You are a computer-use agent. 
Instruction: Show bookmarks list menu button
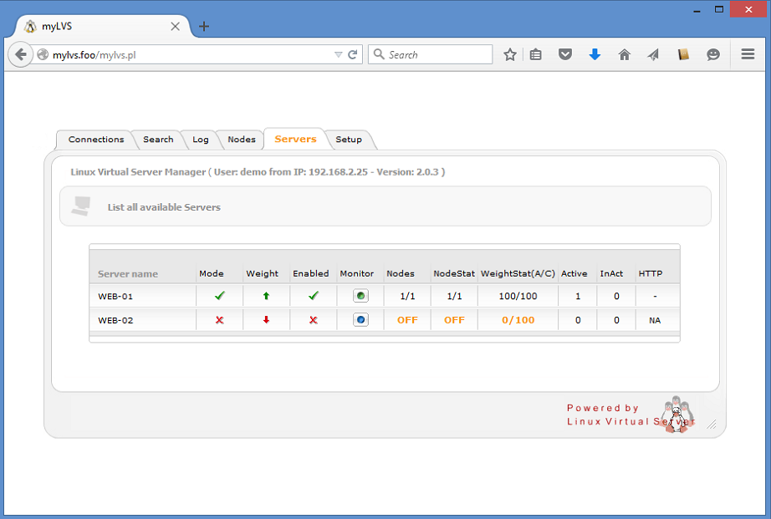[x=536, y=54]
